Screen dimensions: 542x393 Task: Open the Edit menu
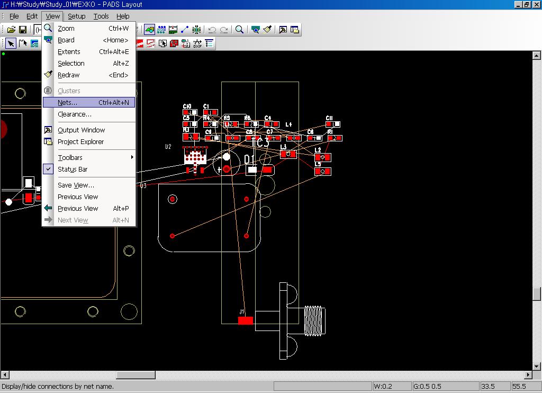[x=32, y=16]
